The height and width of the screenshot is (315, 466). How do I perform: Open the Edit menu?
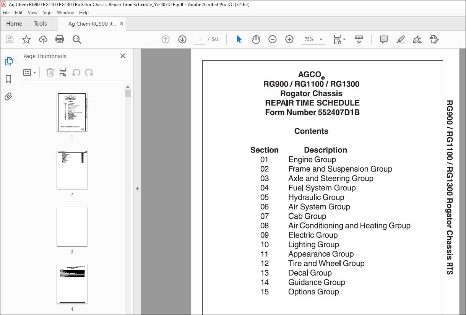click(19, 13)
